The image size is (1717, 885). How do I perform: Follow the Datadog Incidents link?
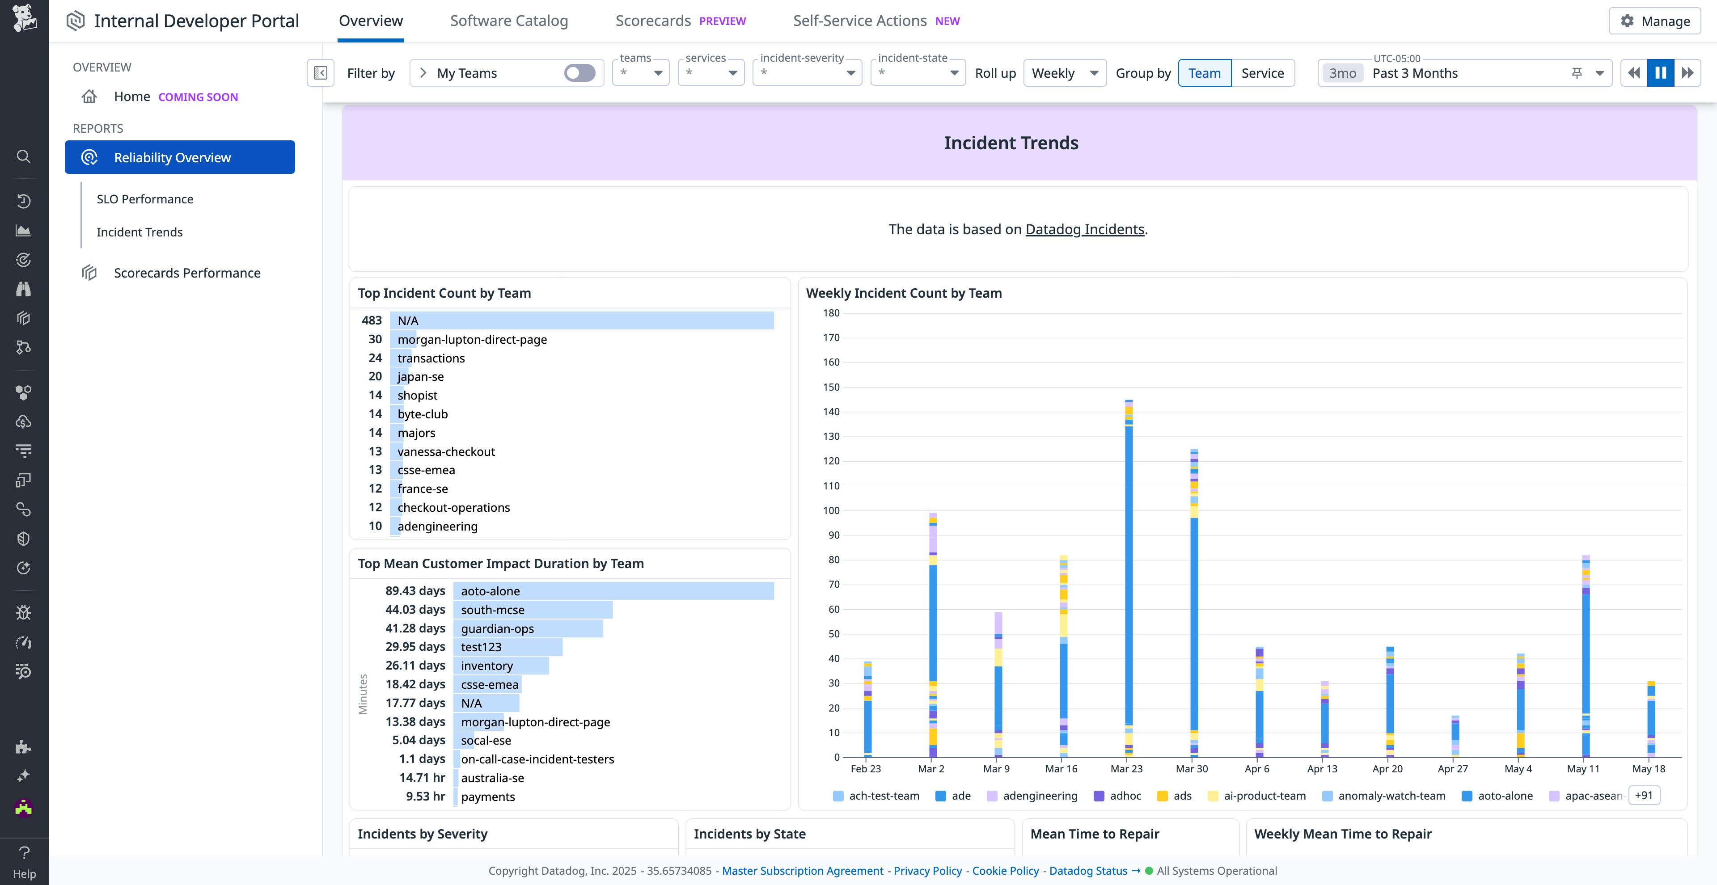click(x=1083, y=228)
